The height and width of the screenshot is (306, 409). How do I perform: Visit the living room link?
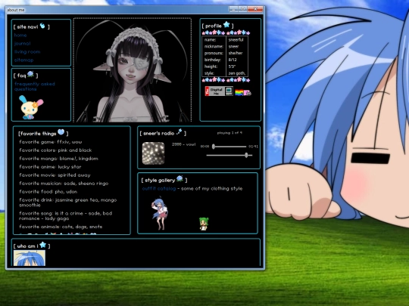[x=27, y=52]
